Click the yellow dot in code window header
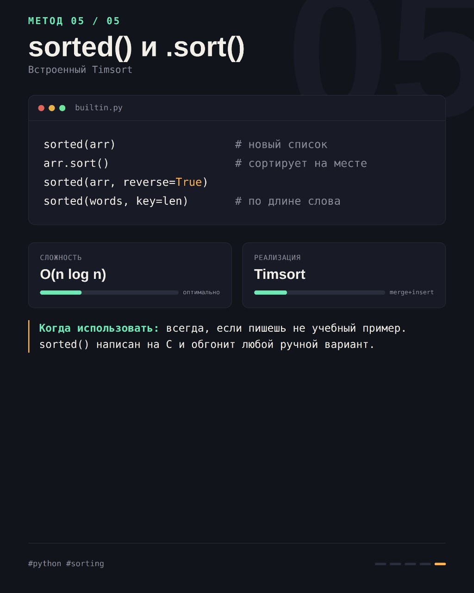Viewport: 474px width, 593px height. (52, 108)
